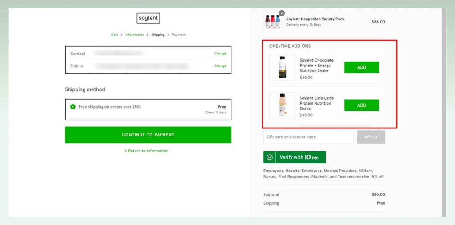
Task: Click the Soylent logo at the top
Action: coord(148,18)
